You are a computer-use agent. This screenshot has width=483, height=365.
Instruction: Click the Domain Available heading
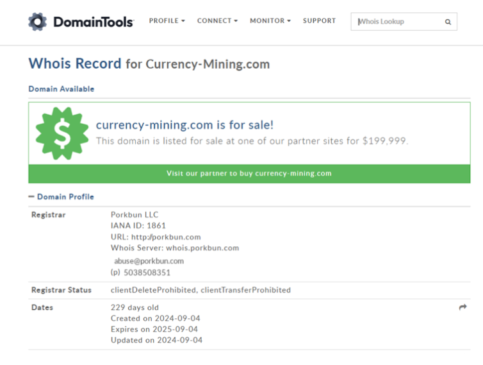(x=61, y=89)
